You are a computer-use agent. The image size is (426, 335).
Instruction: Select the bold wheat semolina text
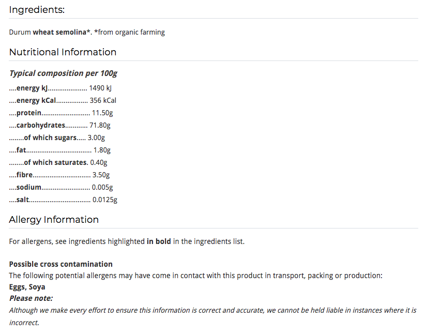pos(59,32)
